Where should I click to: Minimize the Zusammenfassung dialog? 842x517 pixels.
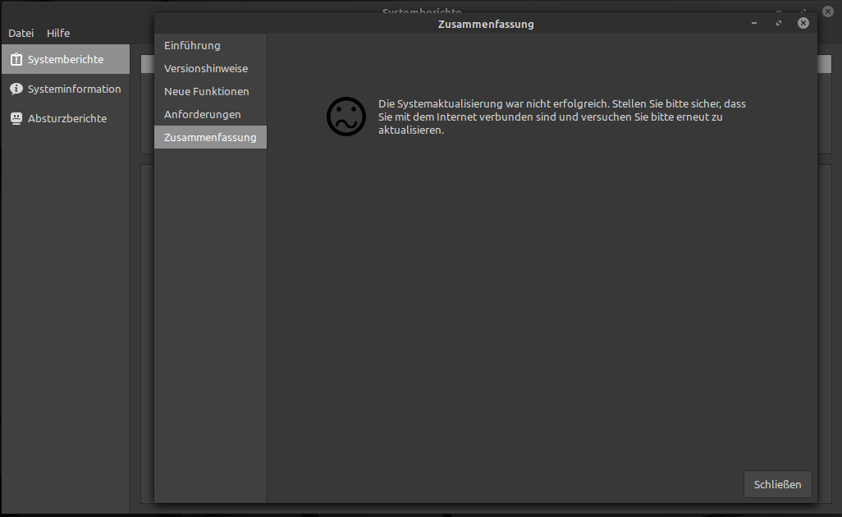[753, 23]
